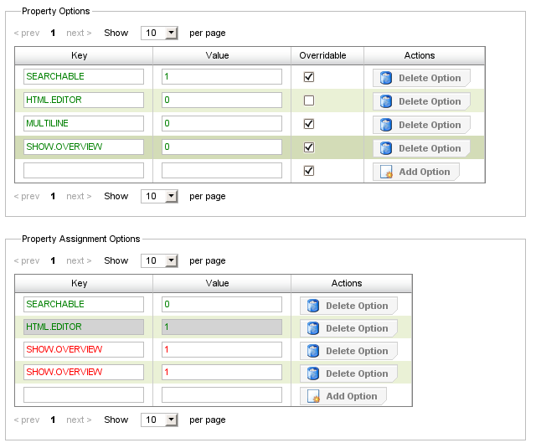Viewport: 536px width, 448px height.
Task: Open per page dropdown above Property Options table
Action: click(x=159, y=33)
